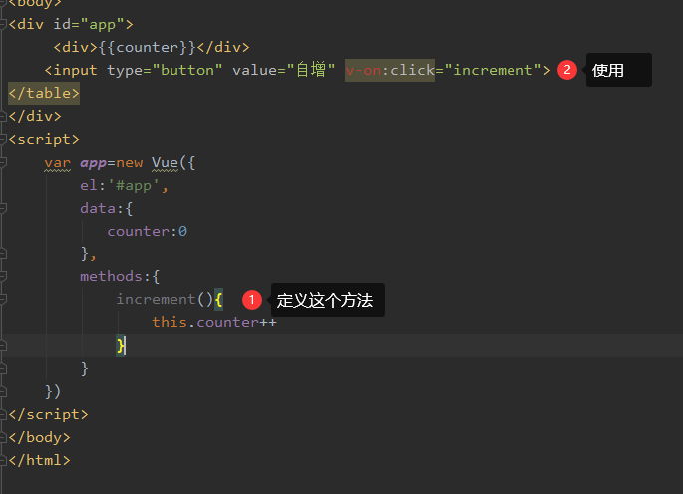
Task: Click the 'data' property key
Action: tap(98, 208)
